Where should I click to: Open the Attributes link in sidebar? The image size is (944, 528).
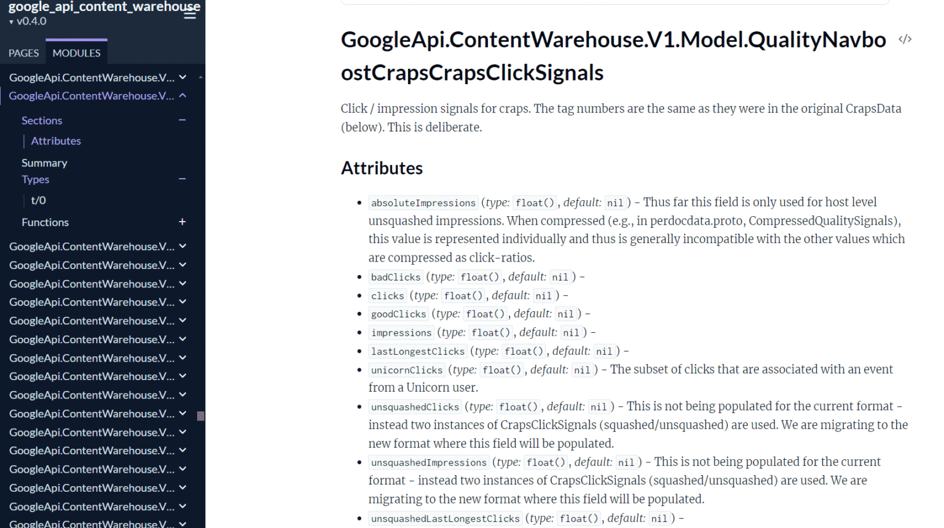[56, 141]
